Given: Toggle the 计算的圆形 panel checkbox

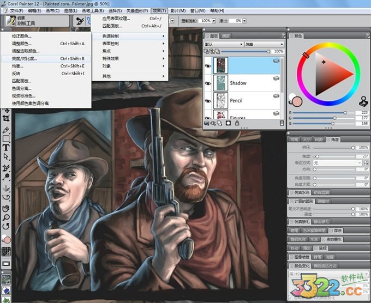Looking at the screenshot, I should [291, 202].
